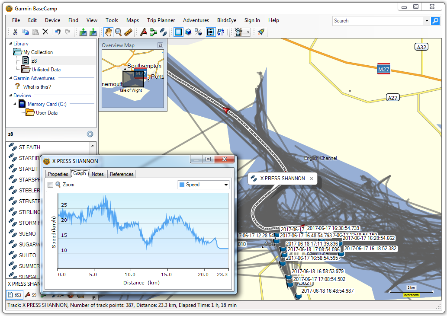Click the What is this? link

tap(37, 87)
